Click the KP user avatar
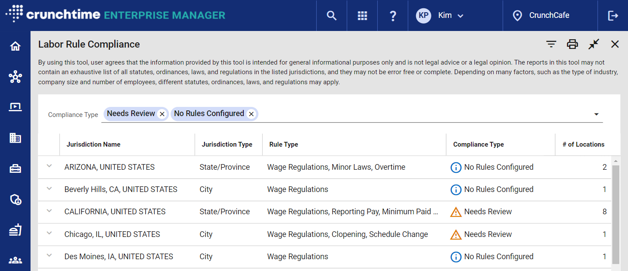Screen dimensions: 628x271 pyautogui.click(x=423, y=16)
